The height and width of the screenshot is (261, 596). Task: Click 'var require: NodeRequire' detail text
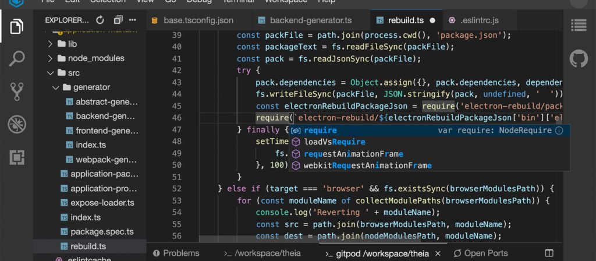click(495, 130)
